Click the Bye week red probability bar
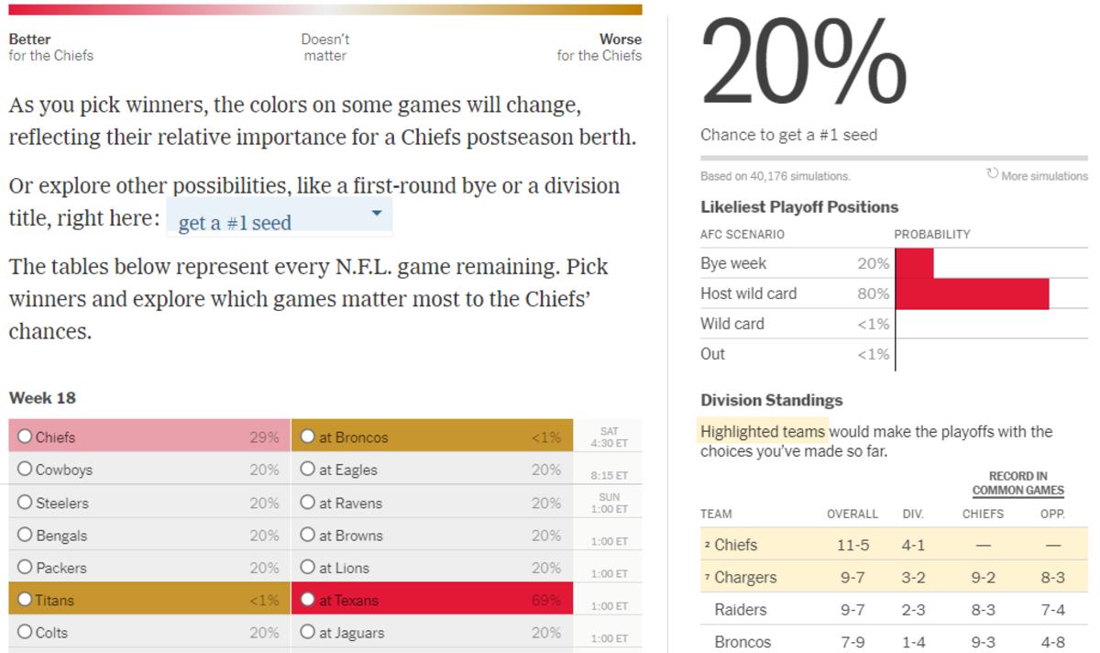 pos(914,263)
